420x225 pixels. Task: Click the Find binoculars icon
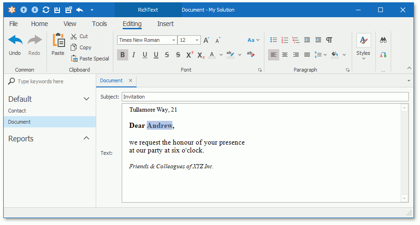(x=383, y=40)
